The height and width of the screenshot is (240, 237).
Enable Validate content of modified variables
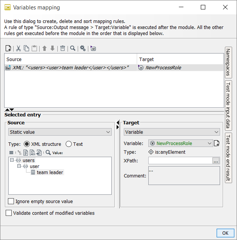point(9,213)
